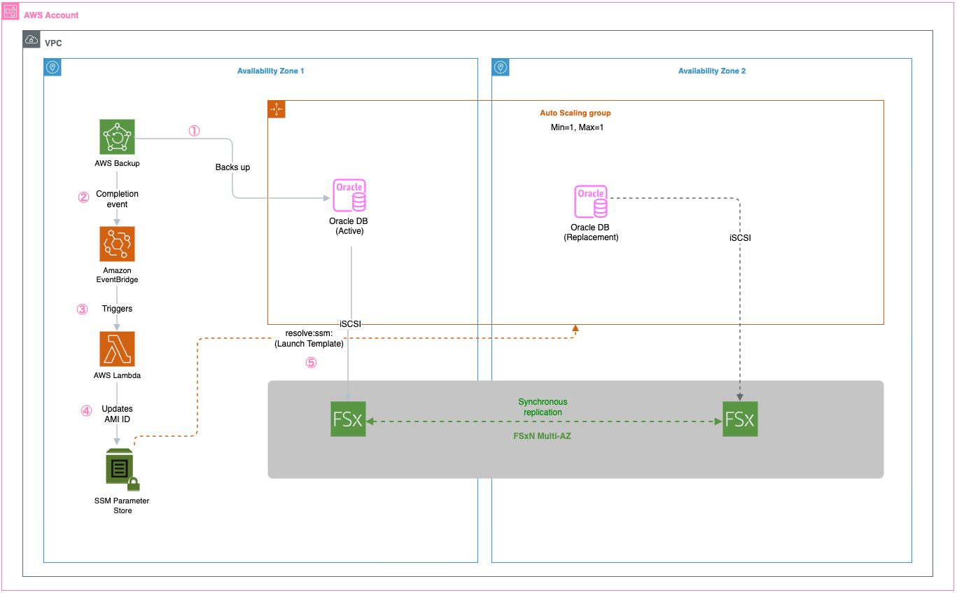957x593 pixels.
Task: Select the "Availability Zone 2" heading
Action: coord(712,71)
